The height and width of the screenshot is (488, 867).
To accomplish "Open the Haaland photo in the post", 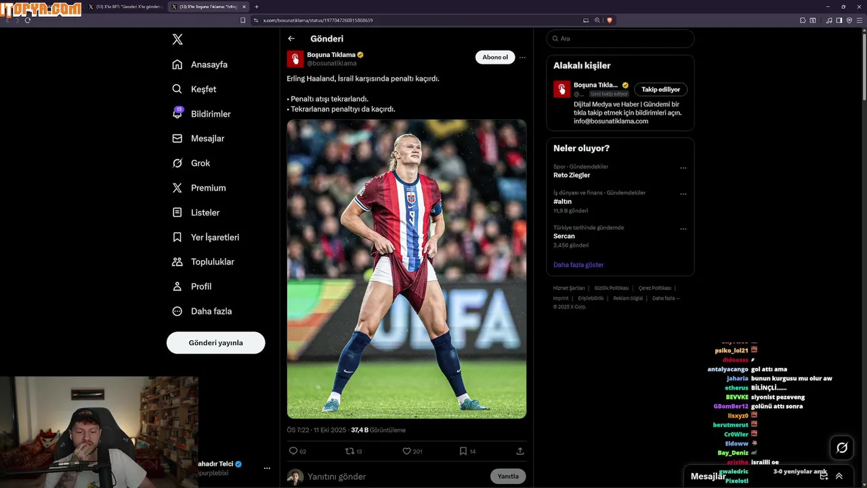I will 406,269.
